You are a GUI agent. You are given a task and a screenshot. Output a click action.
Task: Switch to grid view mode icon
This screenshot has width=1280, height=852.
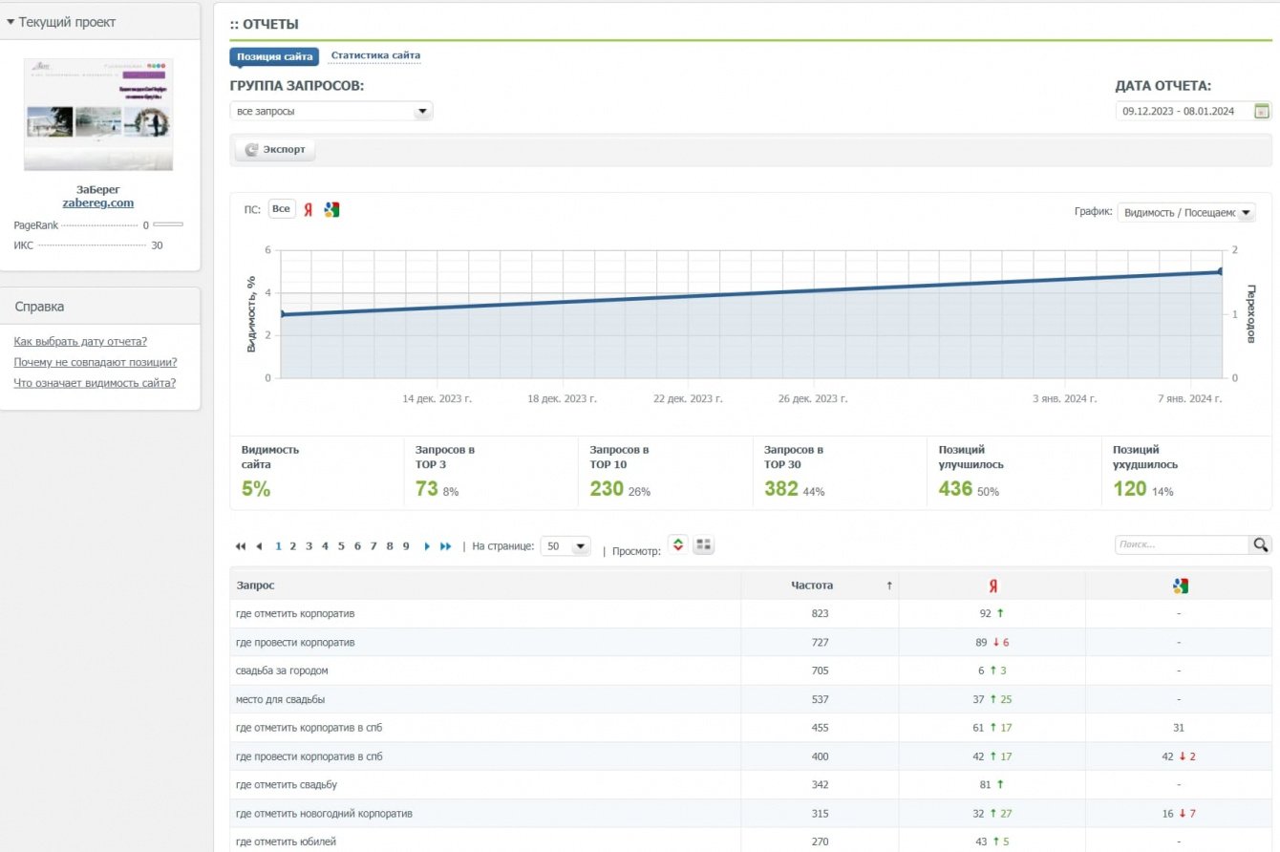(x=704, y=544)
